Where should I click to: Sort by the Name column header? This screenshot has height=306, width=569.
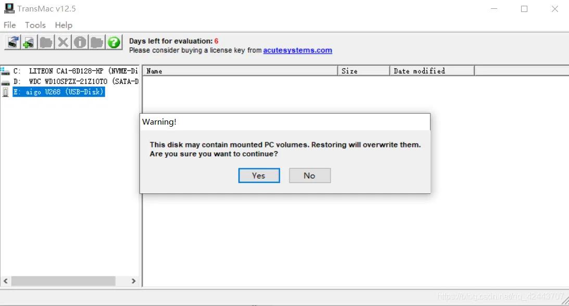[240, 71]
